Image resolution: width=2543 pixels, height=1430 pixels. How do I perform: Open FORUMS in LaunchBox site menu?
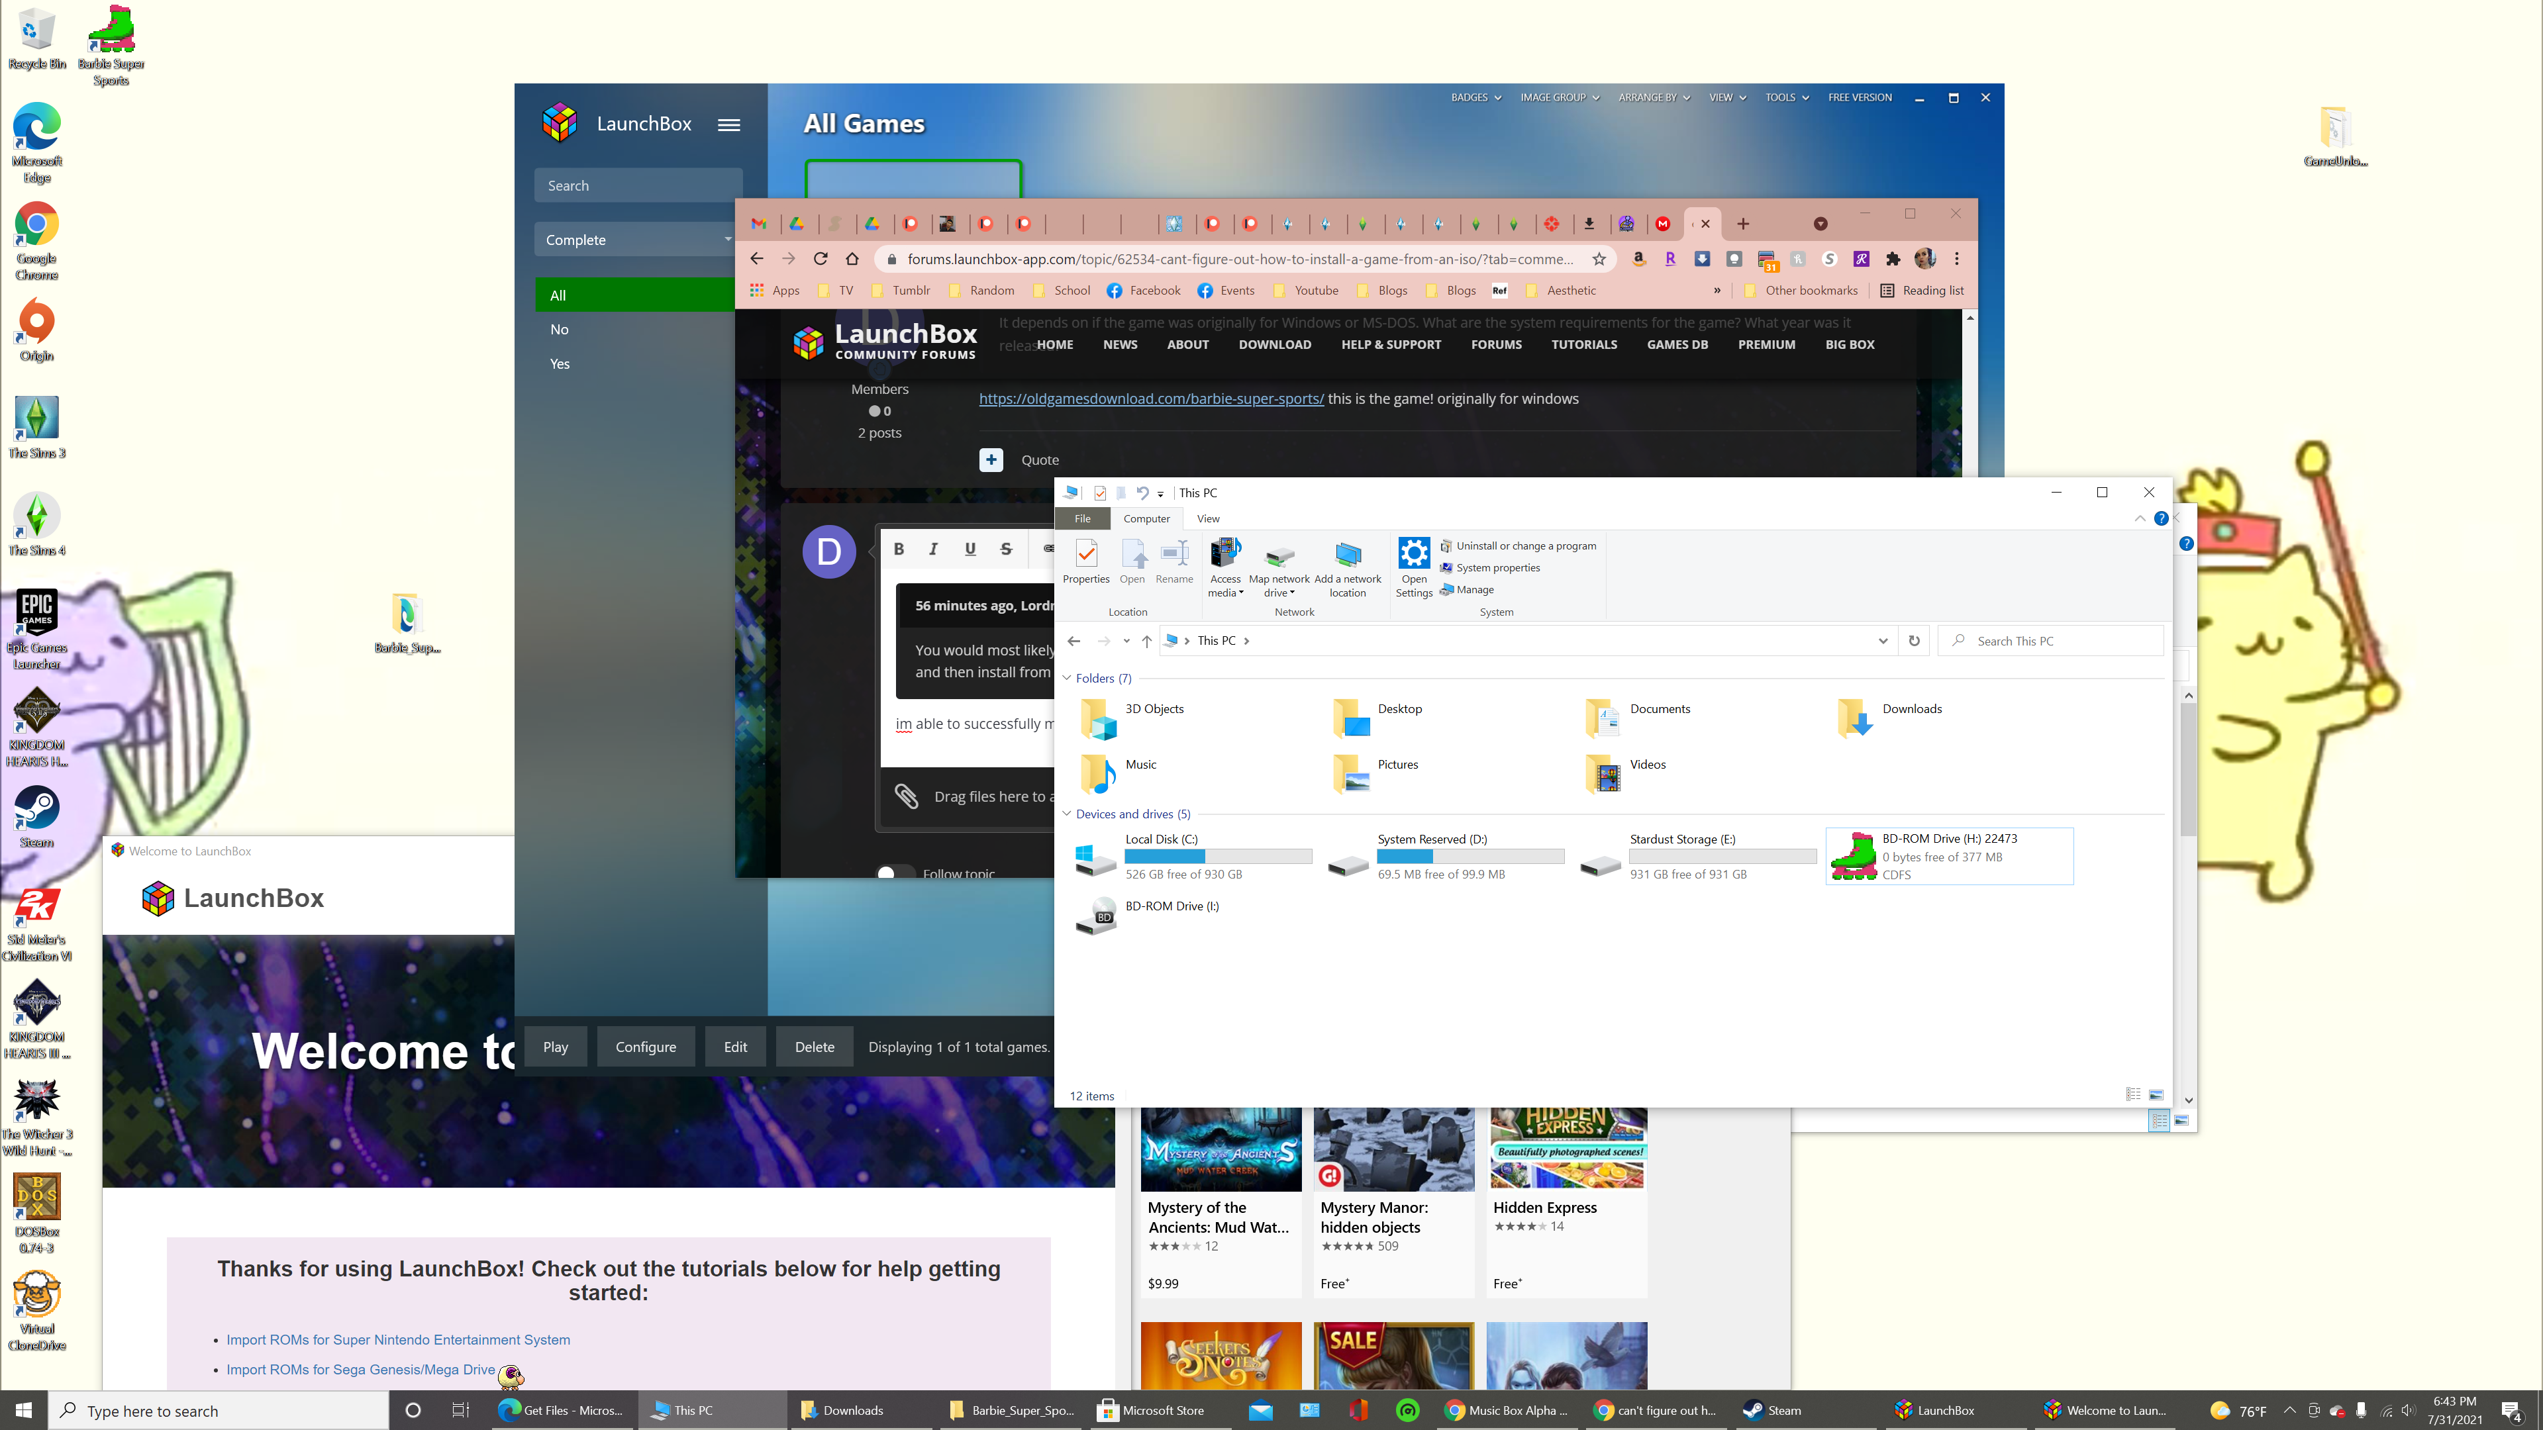1495,344
